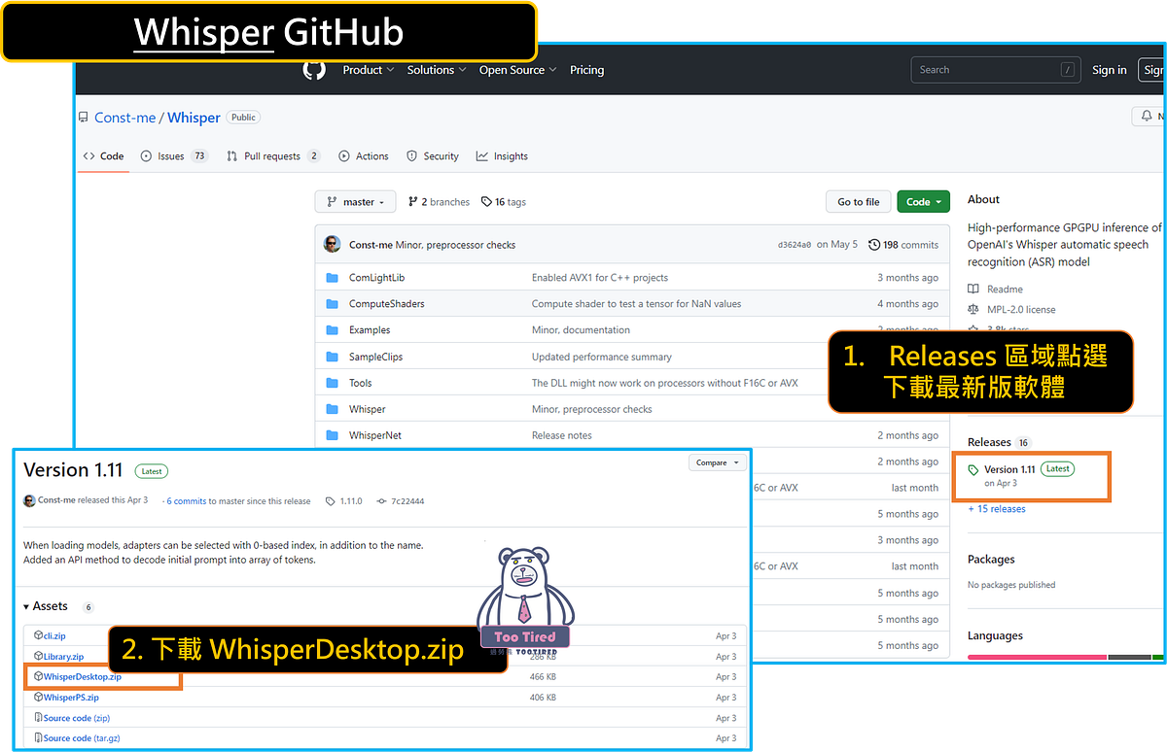Open notifications via the bell icon

click(1148, 115)
